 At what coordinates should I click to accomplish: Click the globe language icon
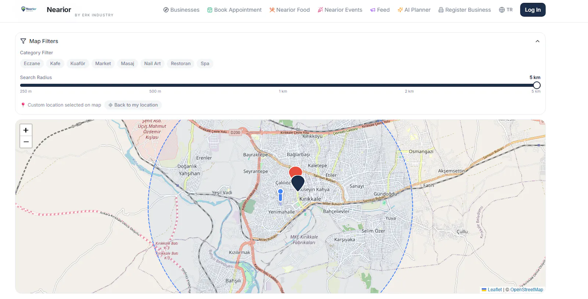(502, 10)
